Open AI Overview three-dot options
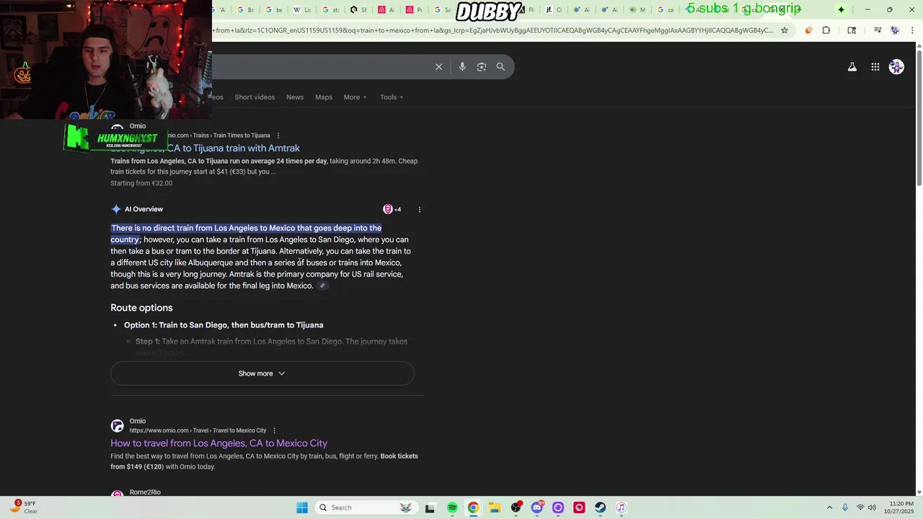Viewport: 923px width, 519px height. 420,210
